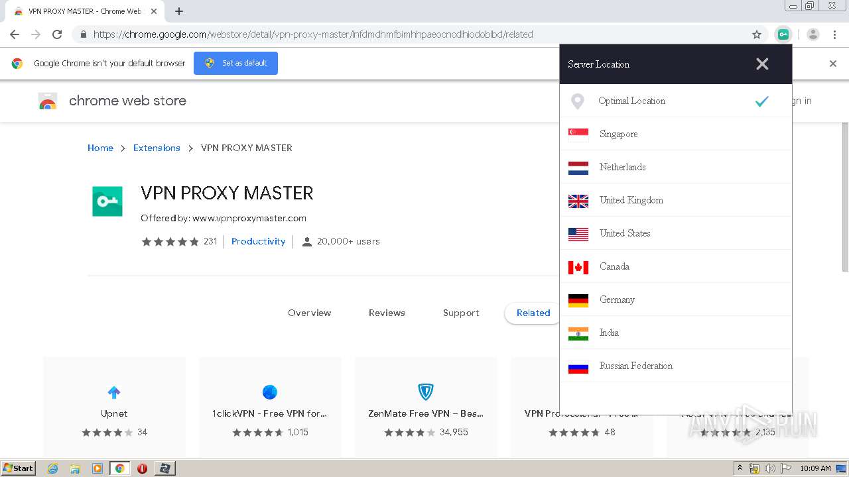Click the Opera icon in the taskbar
The image size is (849, 477).
(x=142, y=468)
